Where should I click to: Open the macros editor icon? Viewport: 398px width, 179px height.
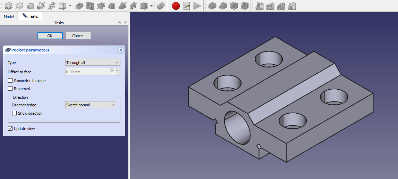187,6
